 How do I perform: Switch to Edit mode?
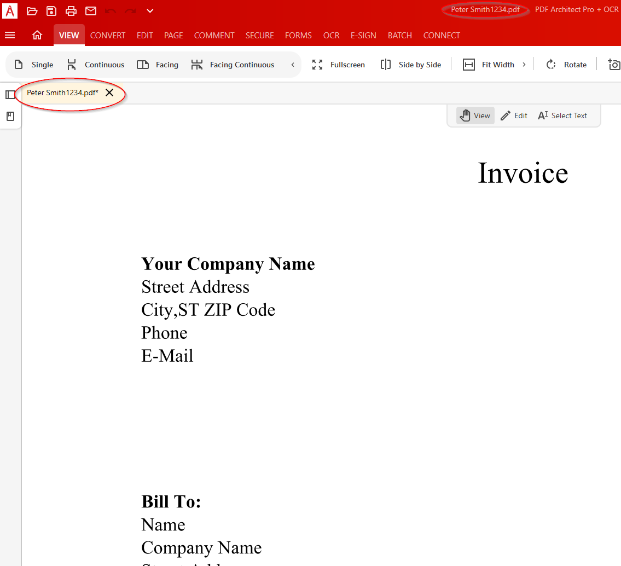pos(514,115)
